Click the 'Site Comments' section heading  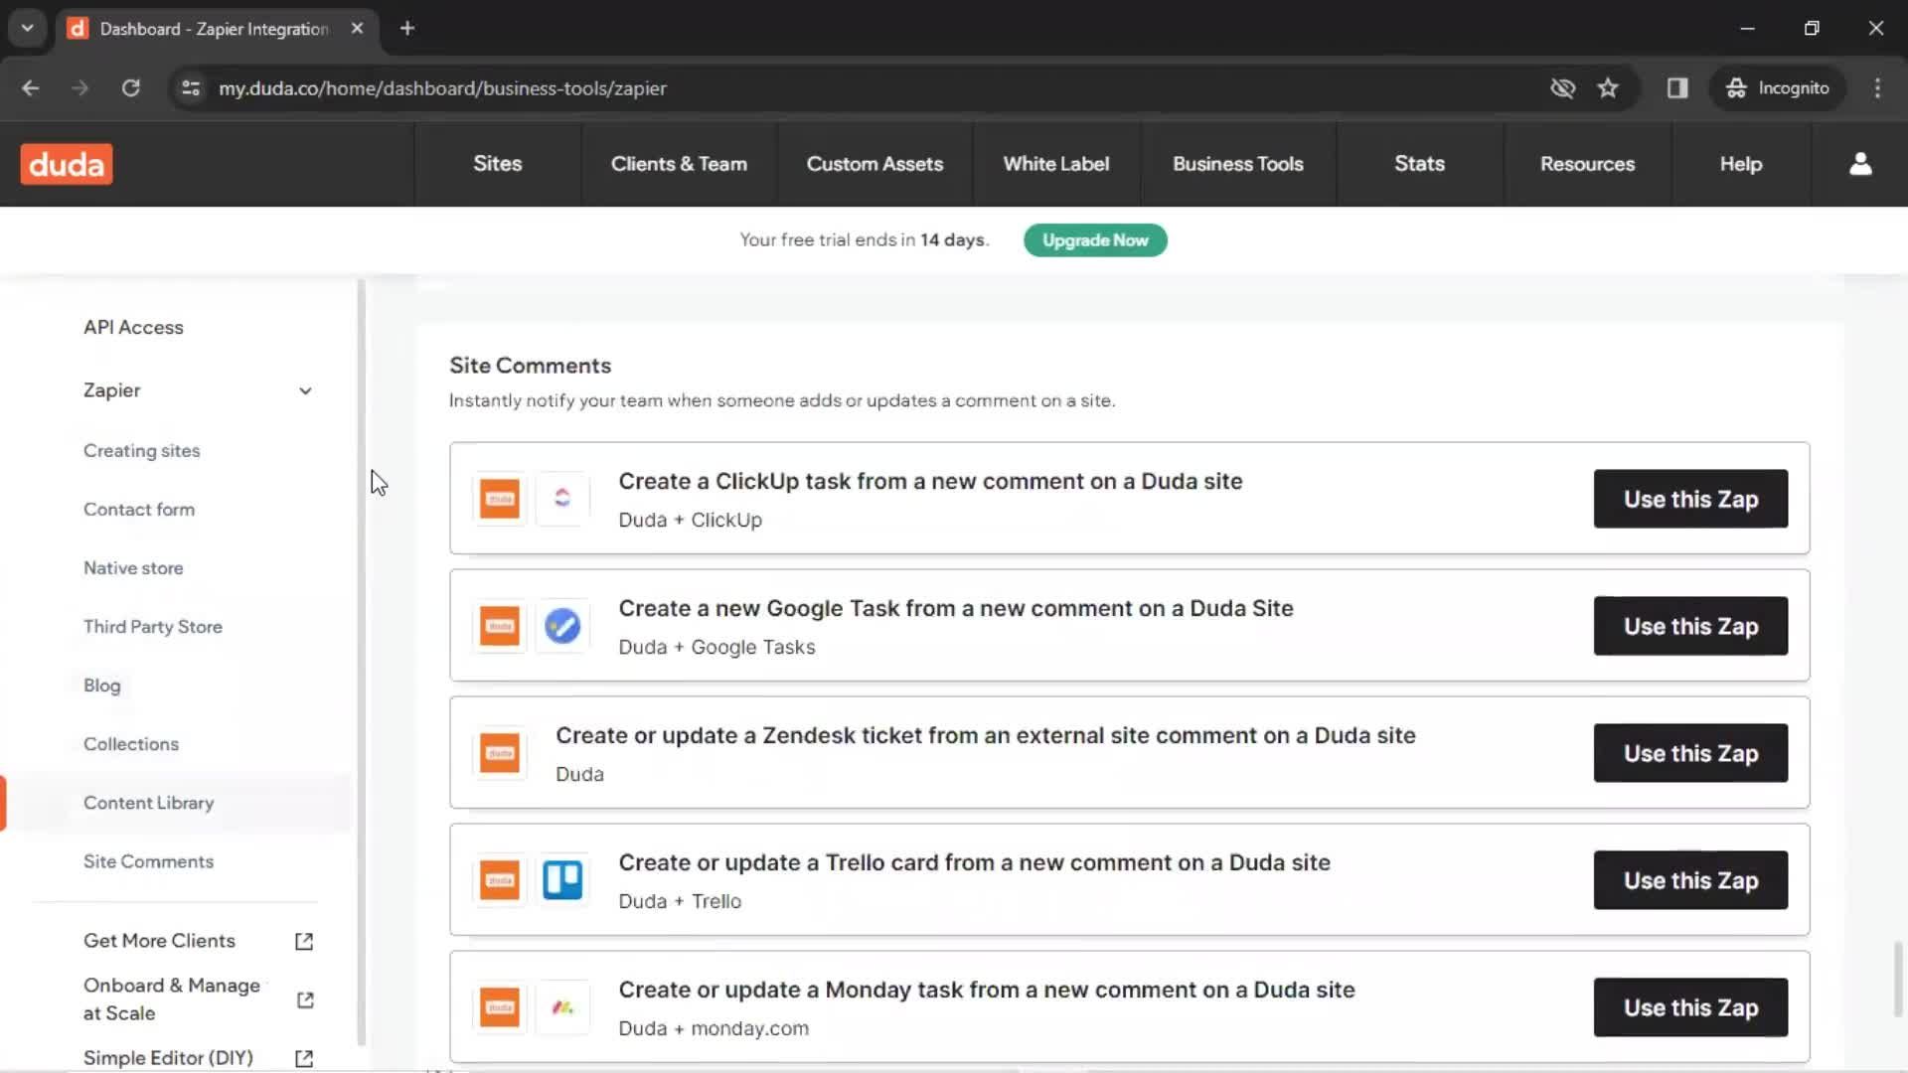530,366
